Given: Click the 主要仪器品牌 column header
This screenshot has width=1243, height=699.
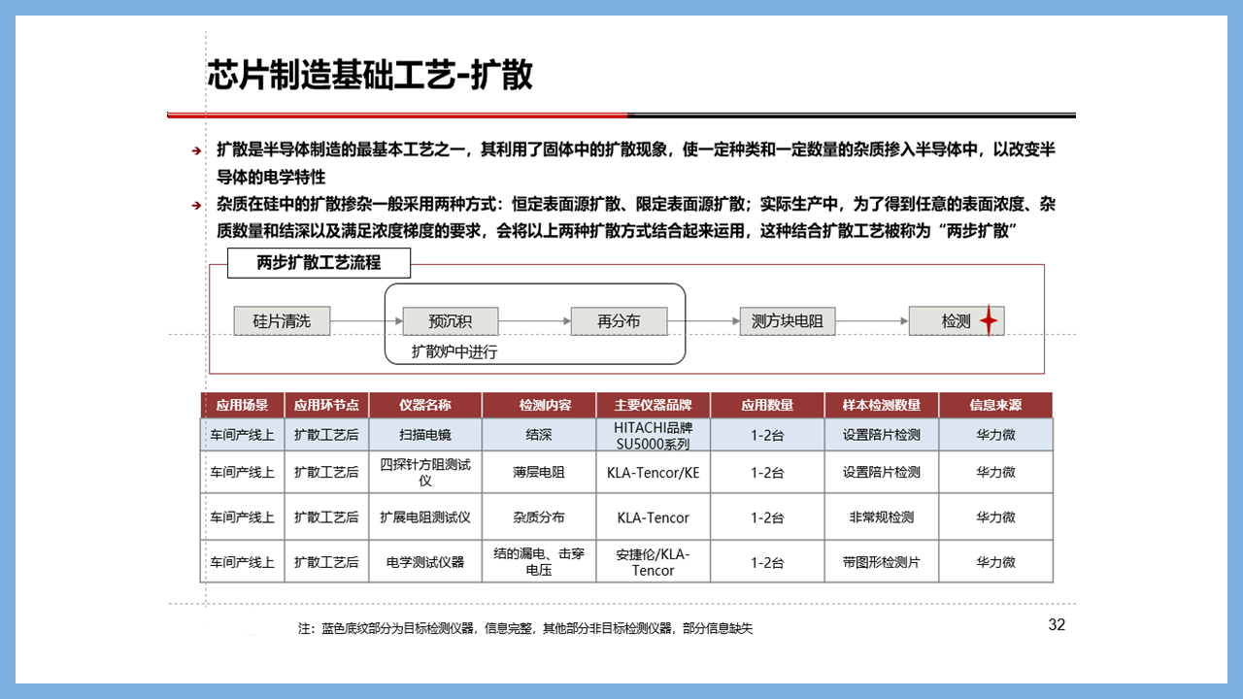Looking at the screenshot, I should (x=653, y=405).
